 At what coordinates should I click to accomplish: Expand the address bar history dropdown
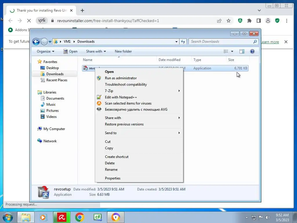[176, 42]
